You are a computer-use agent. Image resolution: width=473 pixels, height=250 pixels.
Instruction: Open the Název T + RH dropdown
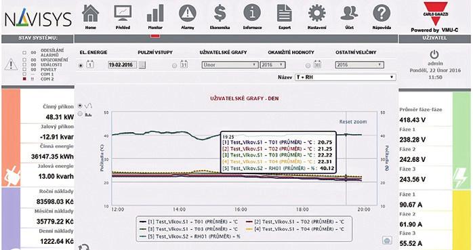pyautogui.click(x=346, y=77)
